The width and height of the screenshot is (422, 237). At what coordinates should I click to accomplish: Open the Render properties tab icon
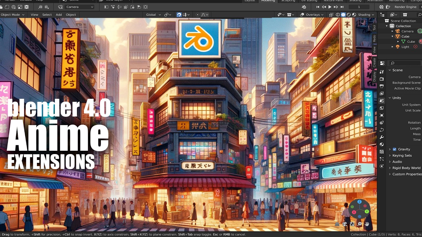click(382, 79)
